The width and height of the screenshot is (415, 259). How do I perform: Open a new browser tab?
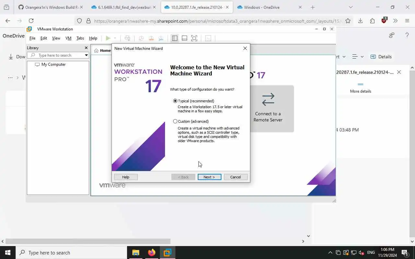313,7
